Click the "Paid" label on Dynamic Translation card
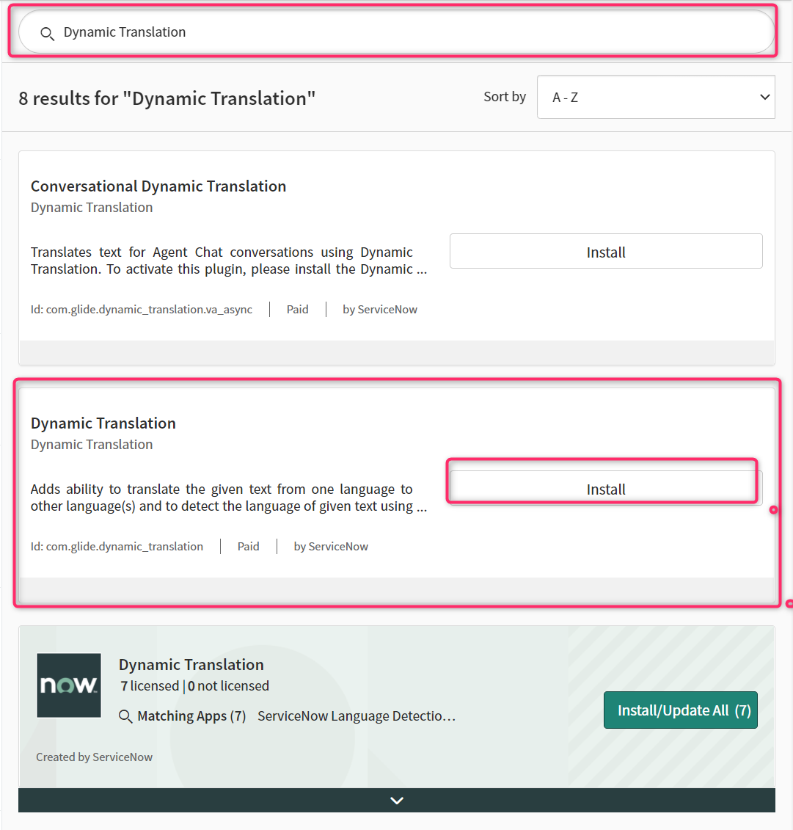 click(248, 546)
